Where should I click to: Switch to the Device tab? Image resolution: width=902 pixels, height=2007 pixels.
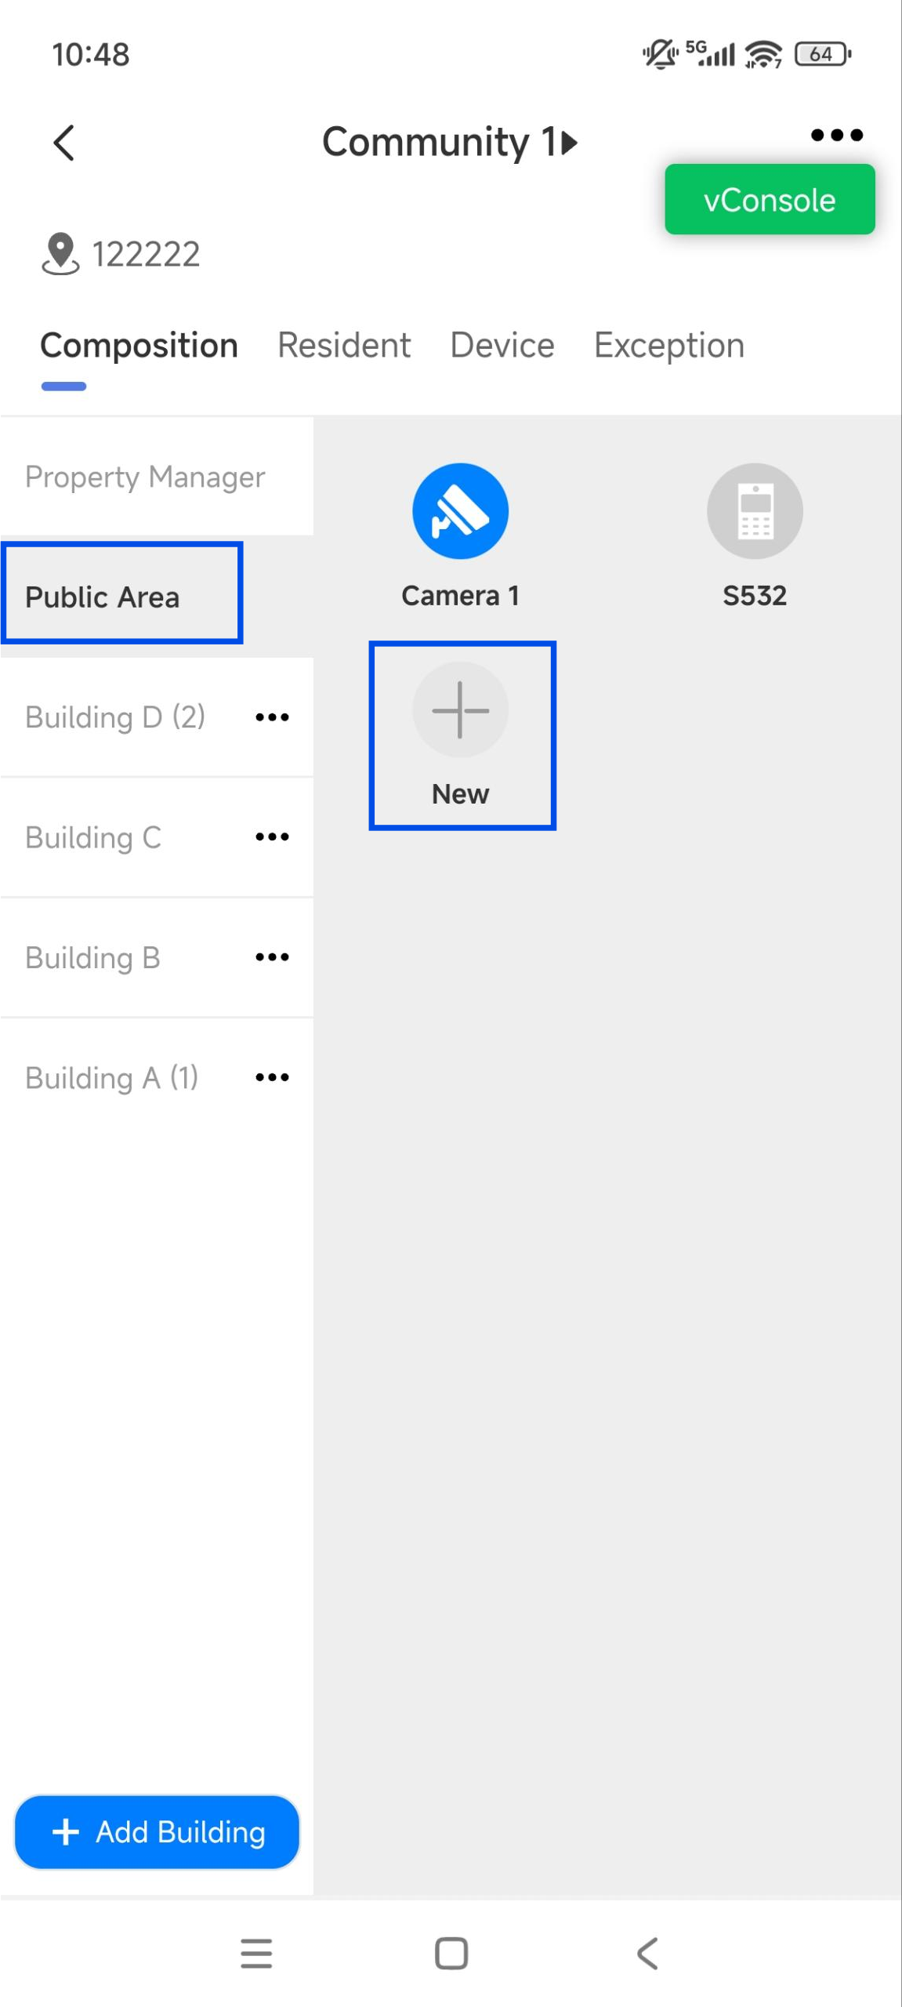pyautogui.click(x=502, y=345)
